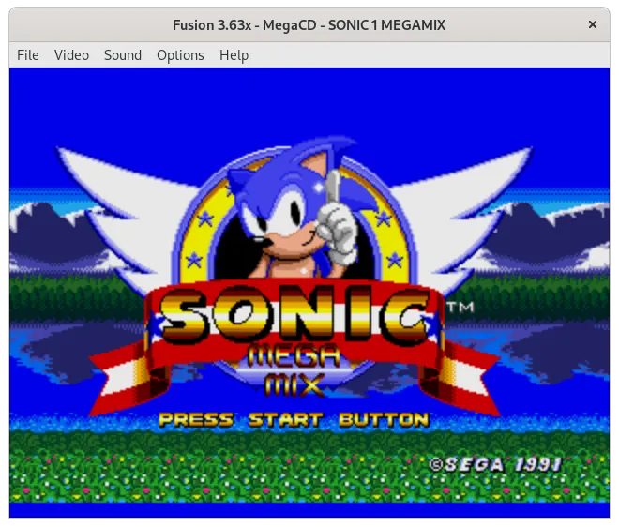Click the PRESS START BUTTON text
Image resolution: width=619 pixels, height=527 pixels.
pos(294,419)
